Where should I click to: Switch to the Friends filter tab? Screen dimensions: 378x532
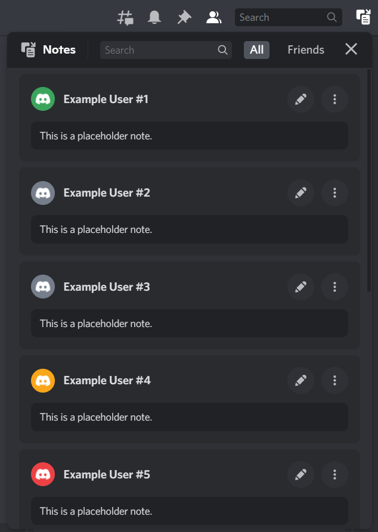point(306,50)
